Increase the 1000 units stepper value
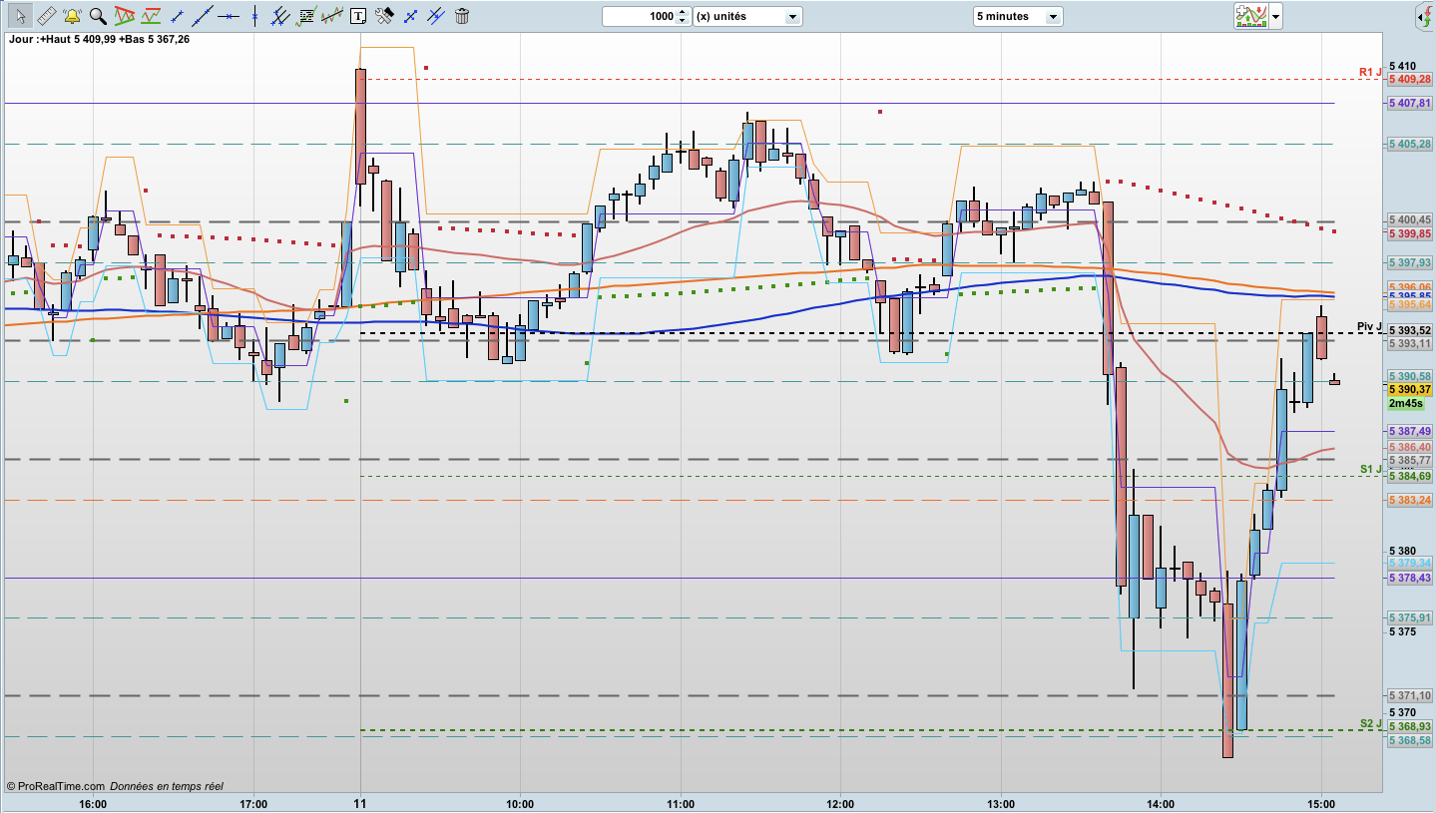The height and width of the screenshot is (813, 1436). pos(683,12)
